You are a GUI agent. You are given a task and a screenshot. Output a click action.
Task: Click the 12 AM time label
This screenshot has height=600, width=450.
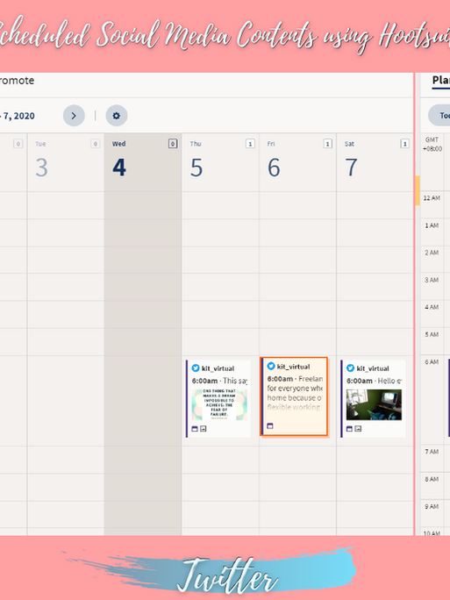[x=432, y=198]
